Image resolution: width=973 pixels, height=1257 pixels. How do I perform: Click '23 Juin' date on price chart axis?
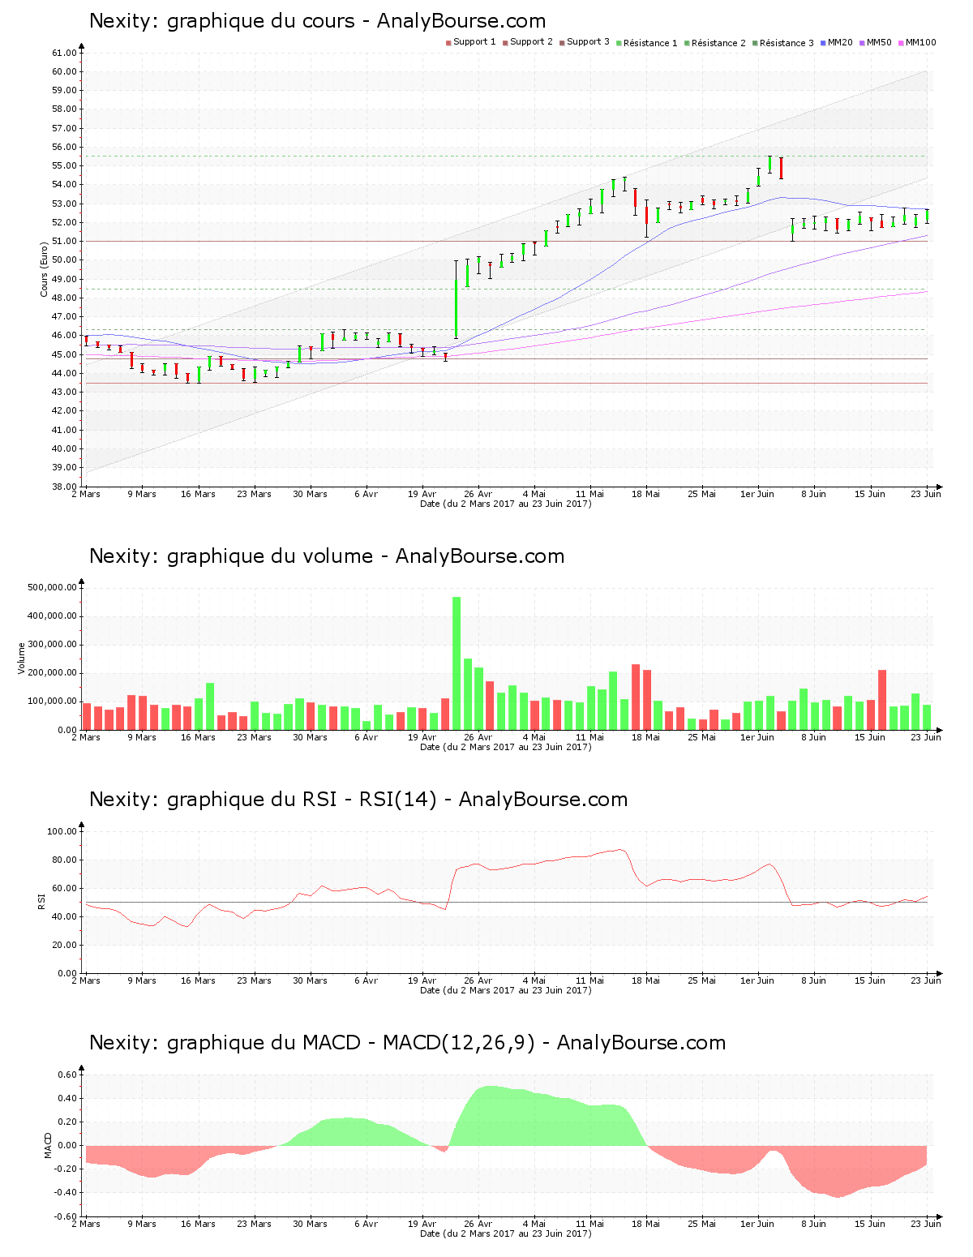(926, 494)
